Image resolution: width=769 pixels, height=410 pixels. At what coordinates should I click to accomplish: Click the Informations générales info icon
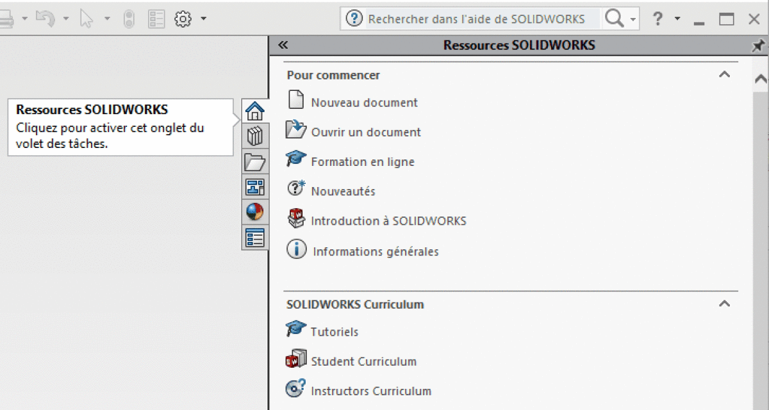tap(296, 249)
